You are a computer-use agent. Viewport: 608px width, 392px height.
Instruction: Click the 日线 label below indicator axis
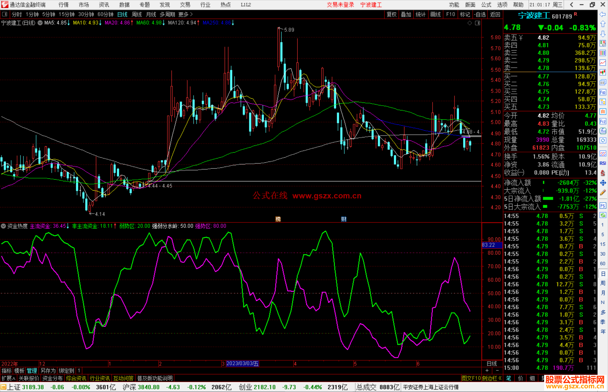[x=492, y=363]
